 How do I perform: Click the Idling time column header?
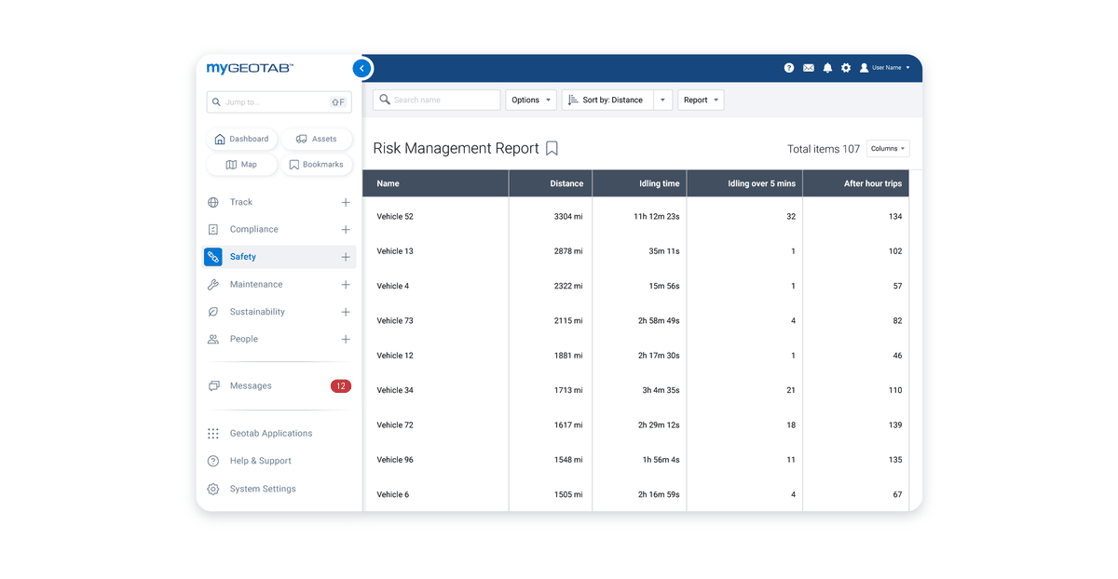pos(639,183)
